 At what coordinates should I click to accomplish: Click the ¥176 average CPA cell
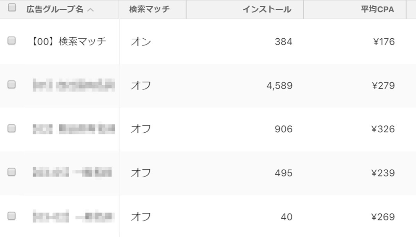(384, 42)
